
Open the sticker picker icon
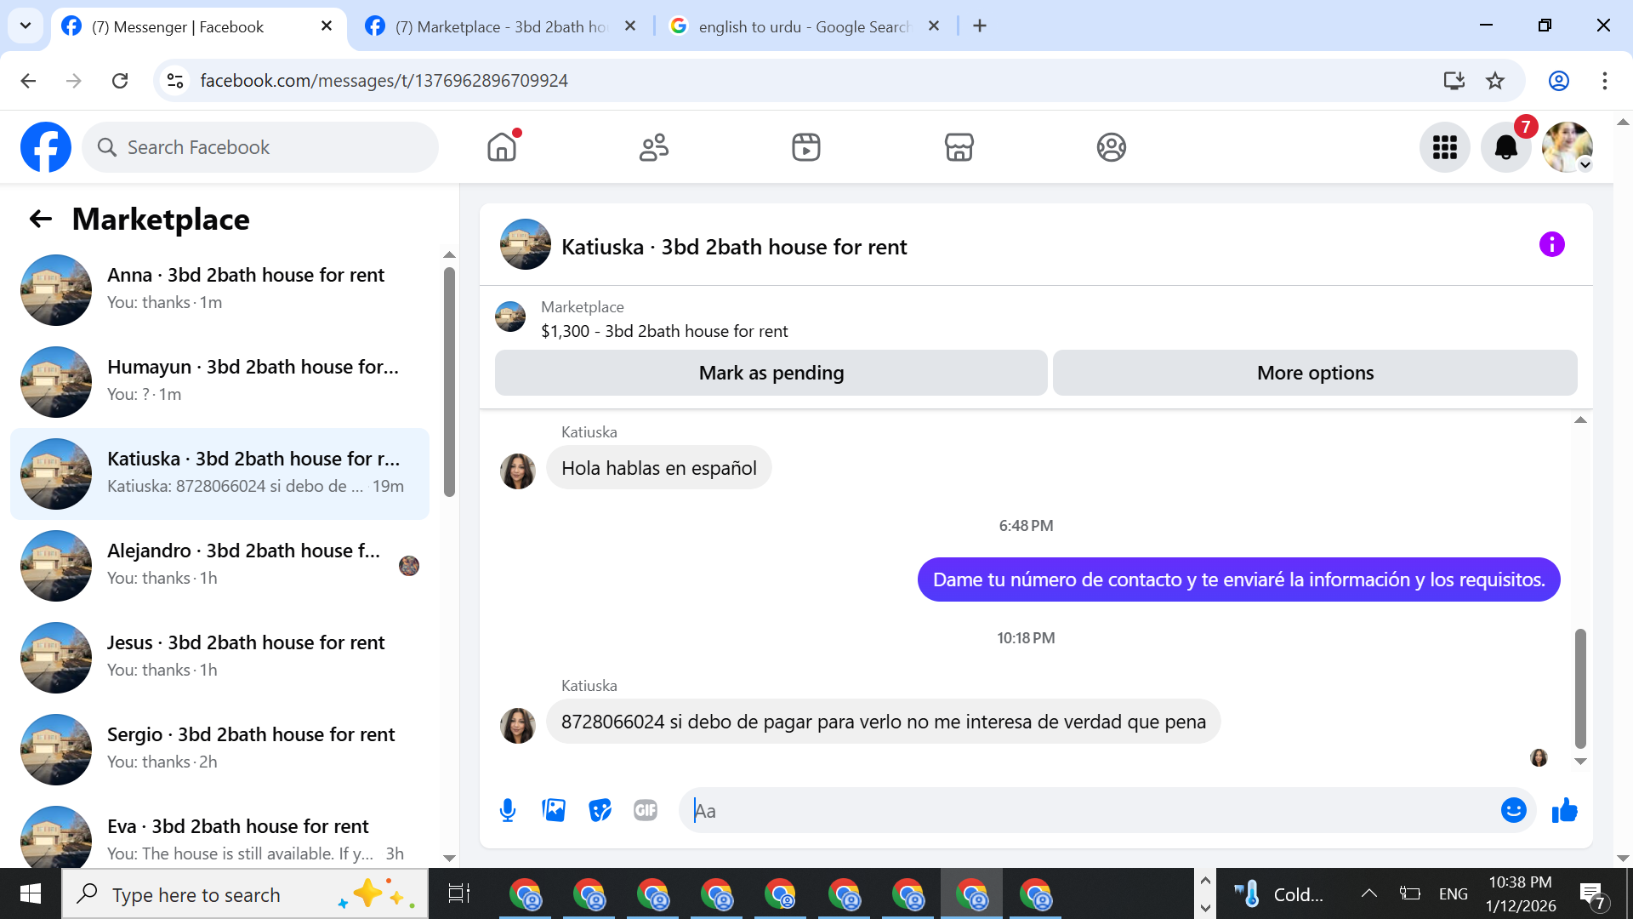(600, 810)
